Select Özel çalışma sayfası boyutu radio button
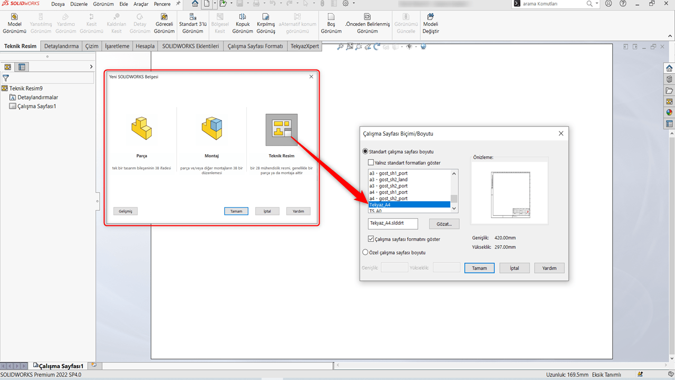The height and width of the screenshot is (380, 675). [365, 252]
